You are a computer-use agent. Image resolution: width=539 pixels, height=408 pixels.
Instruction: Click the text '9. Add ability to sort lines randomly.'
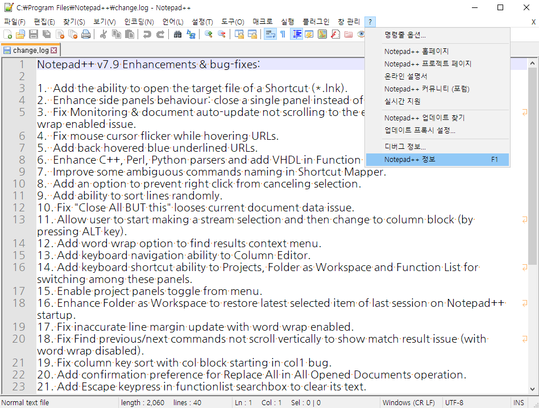pos(130,195)
